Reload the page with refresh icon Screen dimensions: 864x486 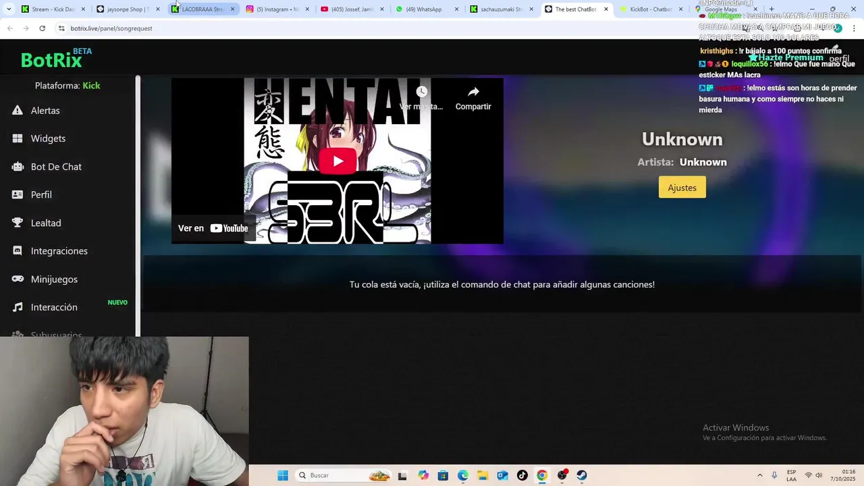click(42, 28)
